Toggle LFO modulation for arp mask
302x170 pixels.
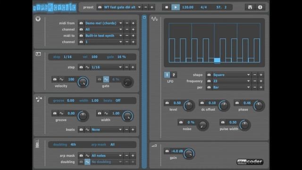pyautogui.click(x=87, y=155)
